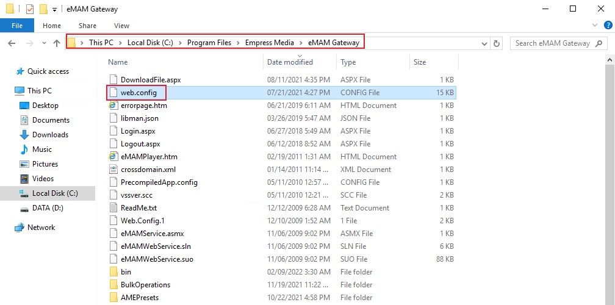
Task: Open Documents in the navigation pane
Action: [x=51, y=120]
